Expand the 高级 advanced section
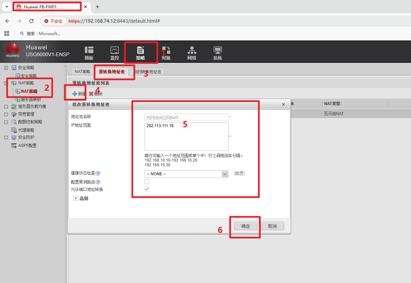This screenshot has width=411, height=283. pos(75,198)
